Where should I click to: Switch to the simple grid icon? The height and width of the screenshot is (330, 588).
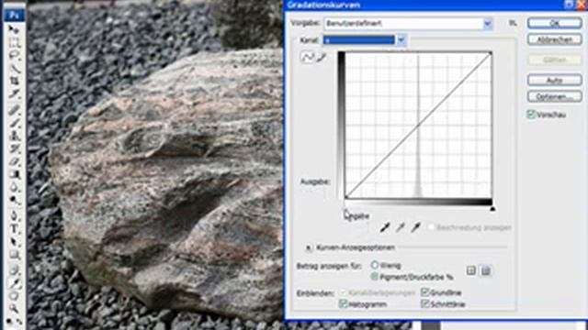pos(471,270)
